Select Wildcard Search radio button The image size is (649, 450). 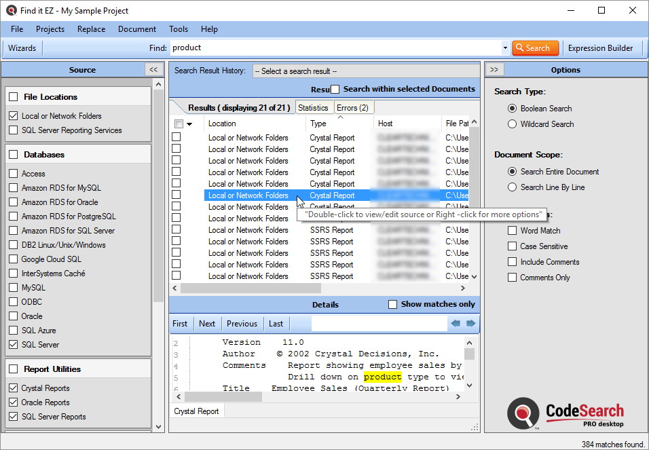512,124
